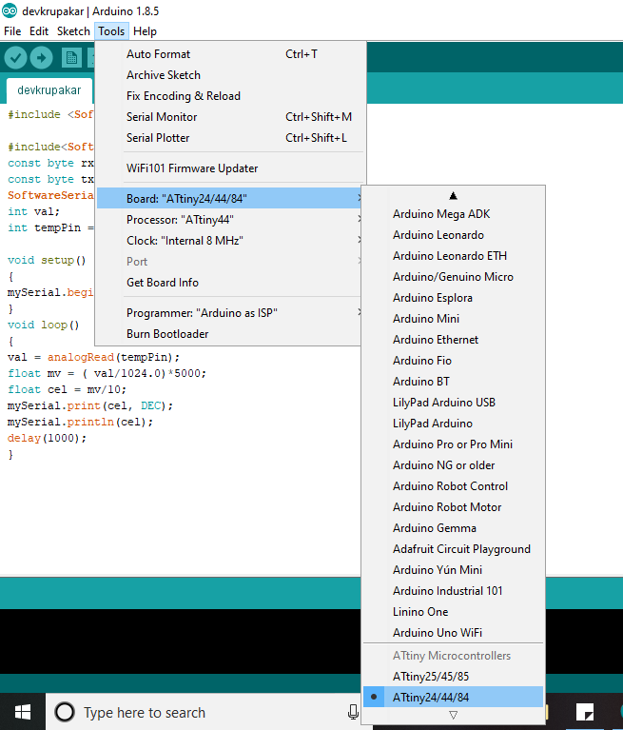The image size is (623, 730).
Task: Select Arduino Mega ADK board
Action: (453, 214)
